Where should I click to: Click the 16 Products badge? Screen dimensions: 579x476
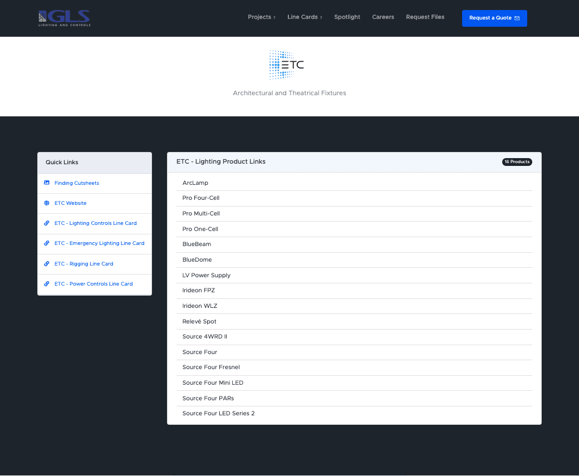pyautogui.click(x=517, y=162)
